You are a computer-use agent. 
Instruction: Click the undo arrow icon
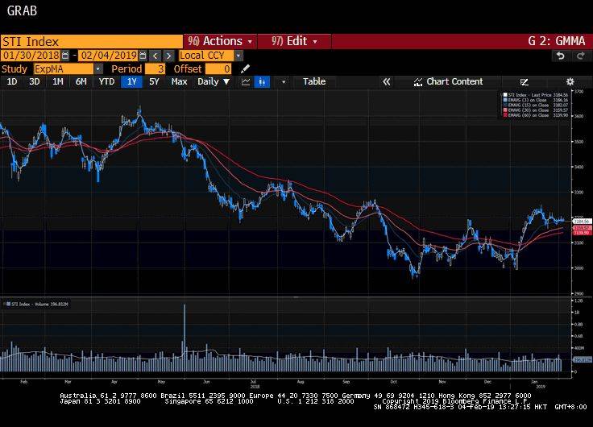point(561,56)
